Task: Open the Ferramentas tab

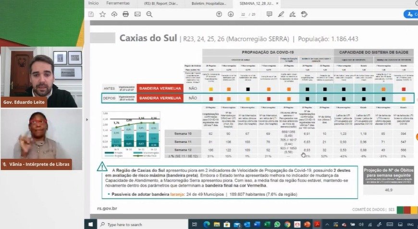Action: [118, 3]
